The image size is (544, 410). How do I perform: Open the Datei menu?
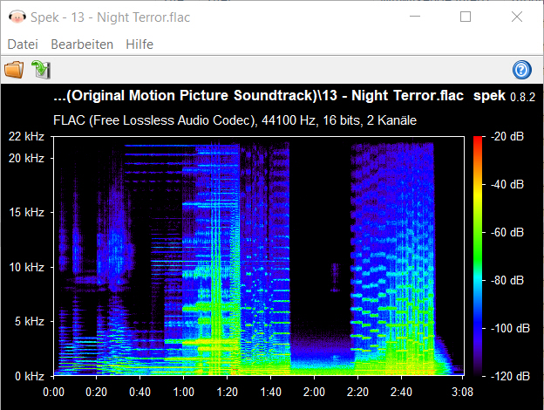point(23,44)
